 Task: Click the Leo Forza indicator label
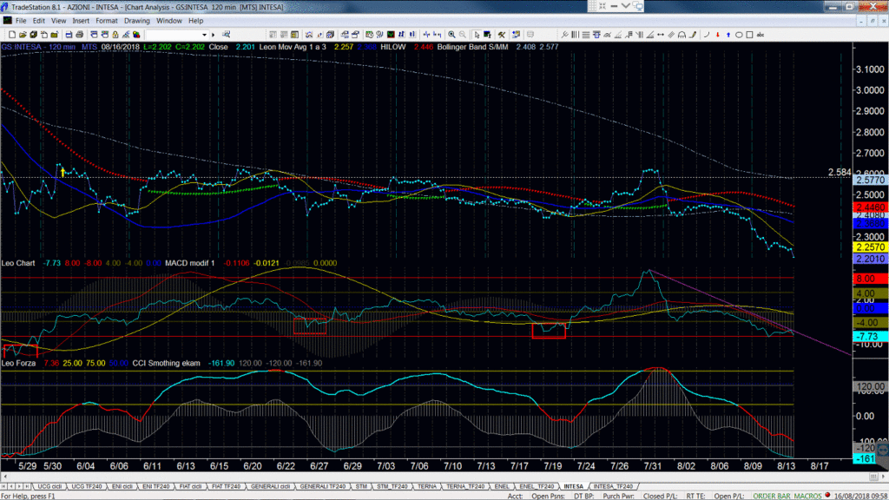click(19, 363)
